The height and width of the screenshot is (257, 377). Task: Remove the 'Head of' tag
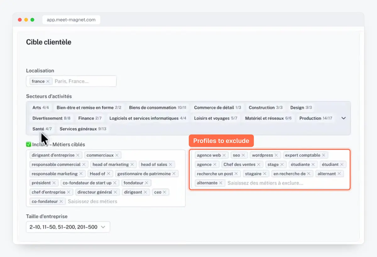tap(108, 174)
